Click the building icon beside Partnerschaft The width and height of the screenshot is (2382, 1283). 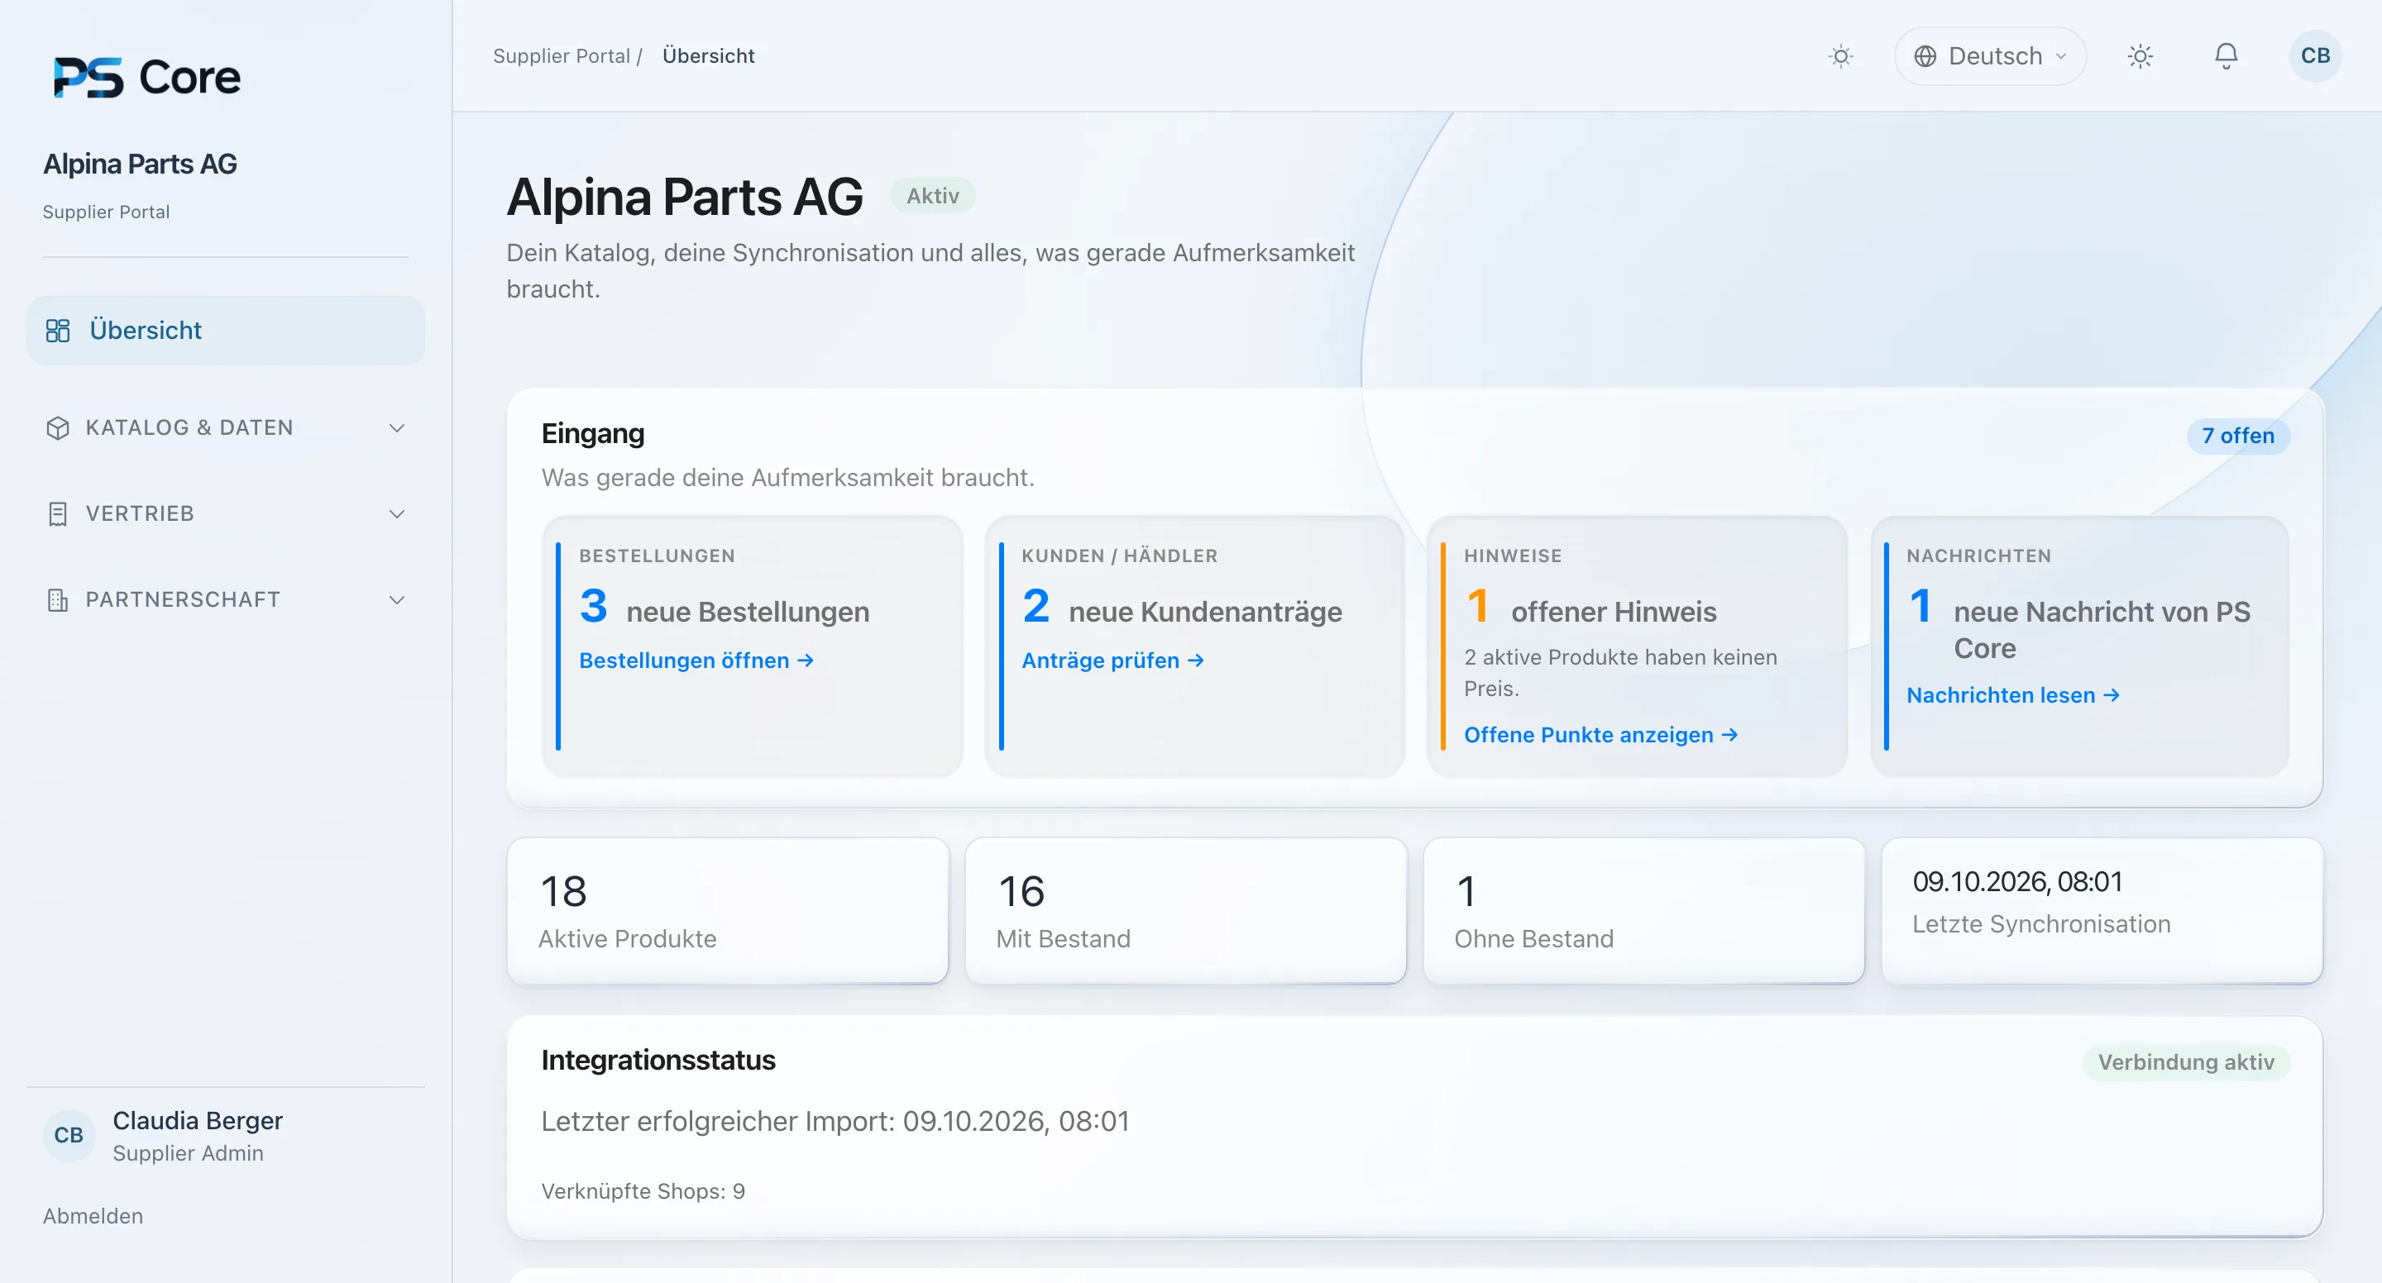57,600
